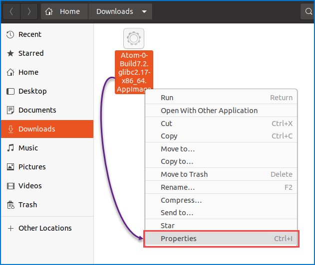Open Videos label in the sidebar

(30, 186)
